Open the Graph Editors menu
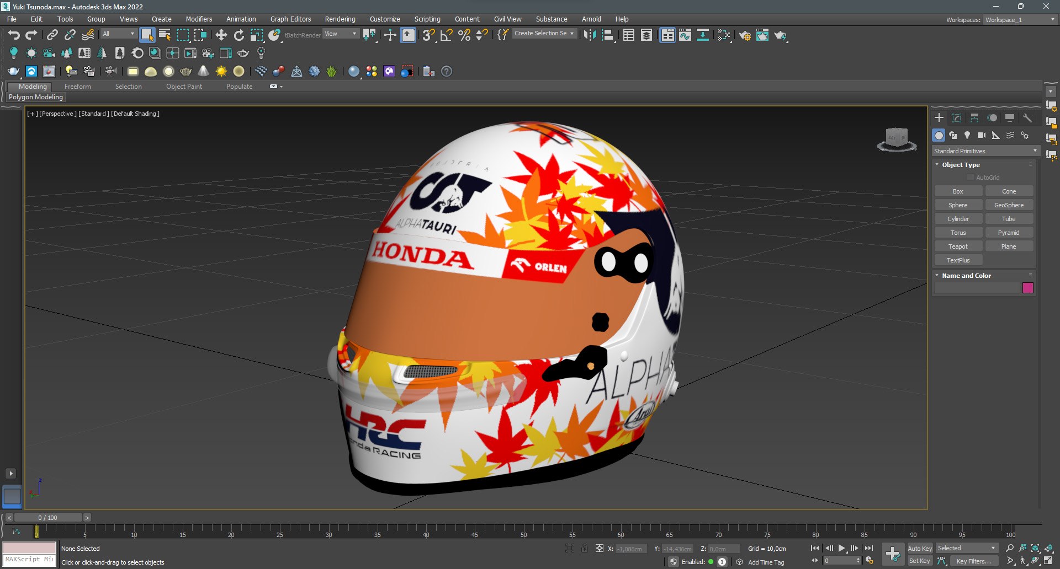Screen dimensions: 1060x569 290,19
